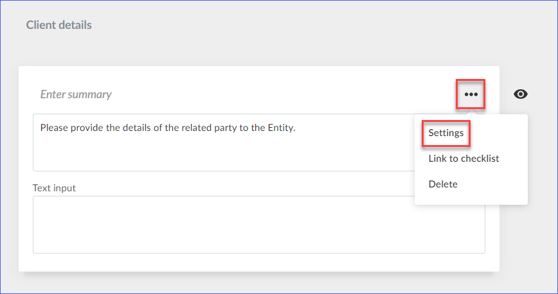Choose Link to checklist option
The width and height of the screenshot is (558, 294).
click(464, 159)
